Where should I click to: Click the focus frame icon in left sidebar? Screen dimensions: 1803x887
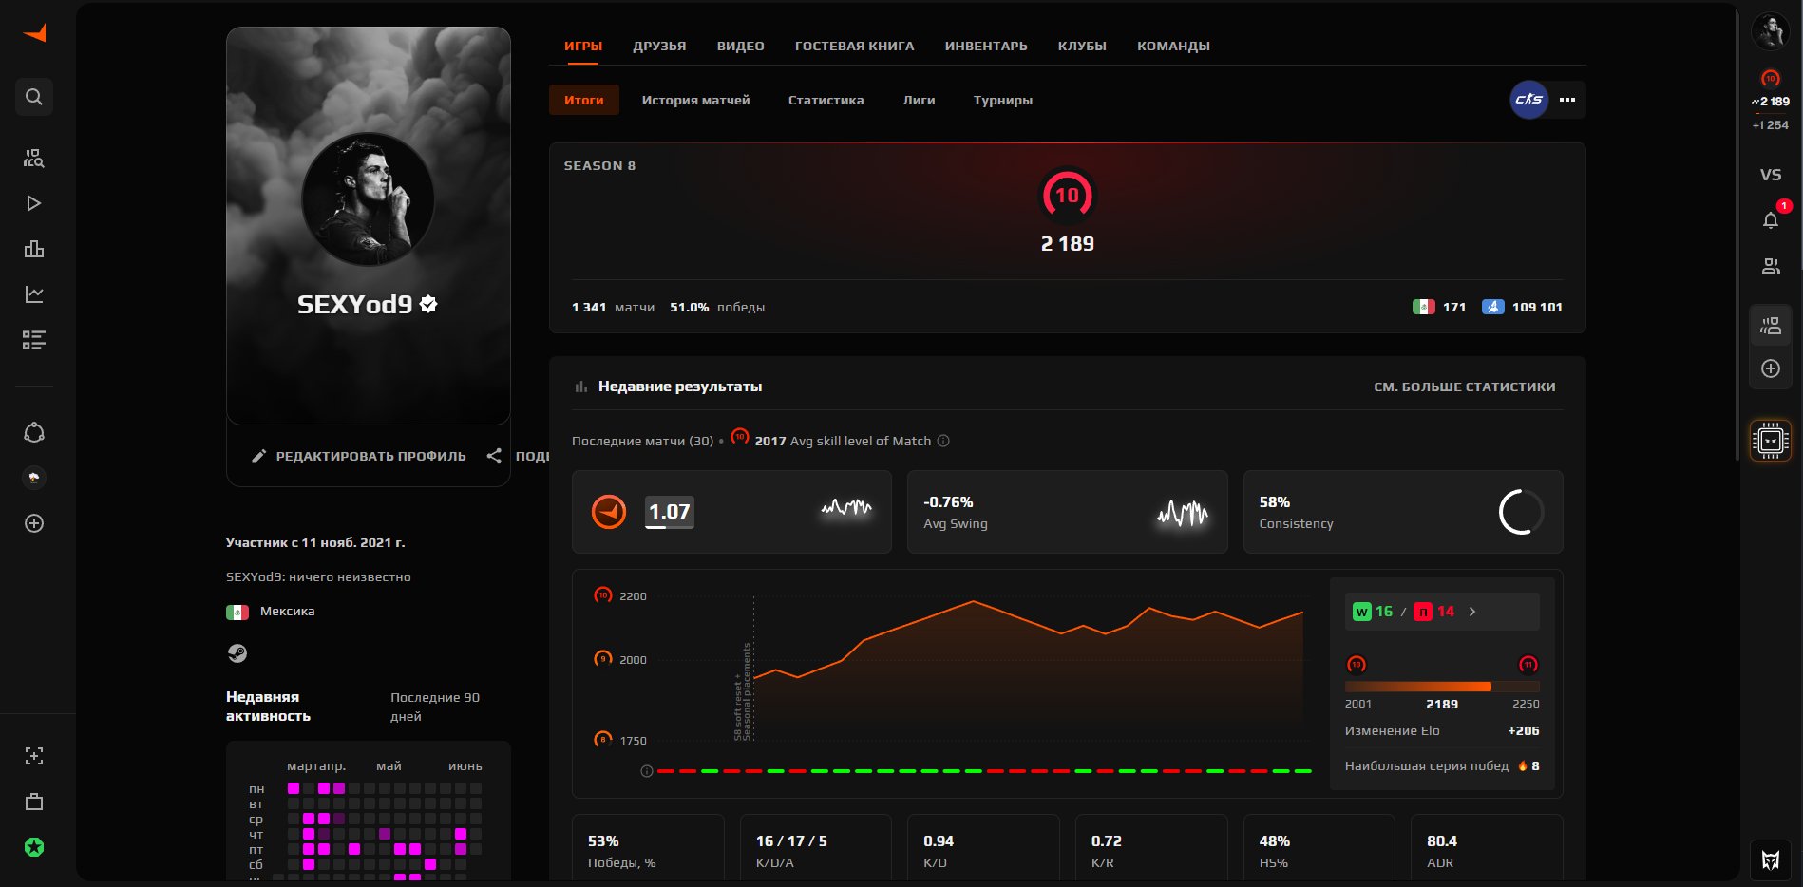pyautogui.click(x=34, y=756)
